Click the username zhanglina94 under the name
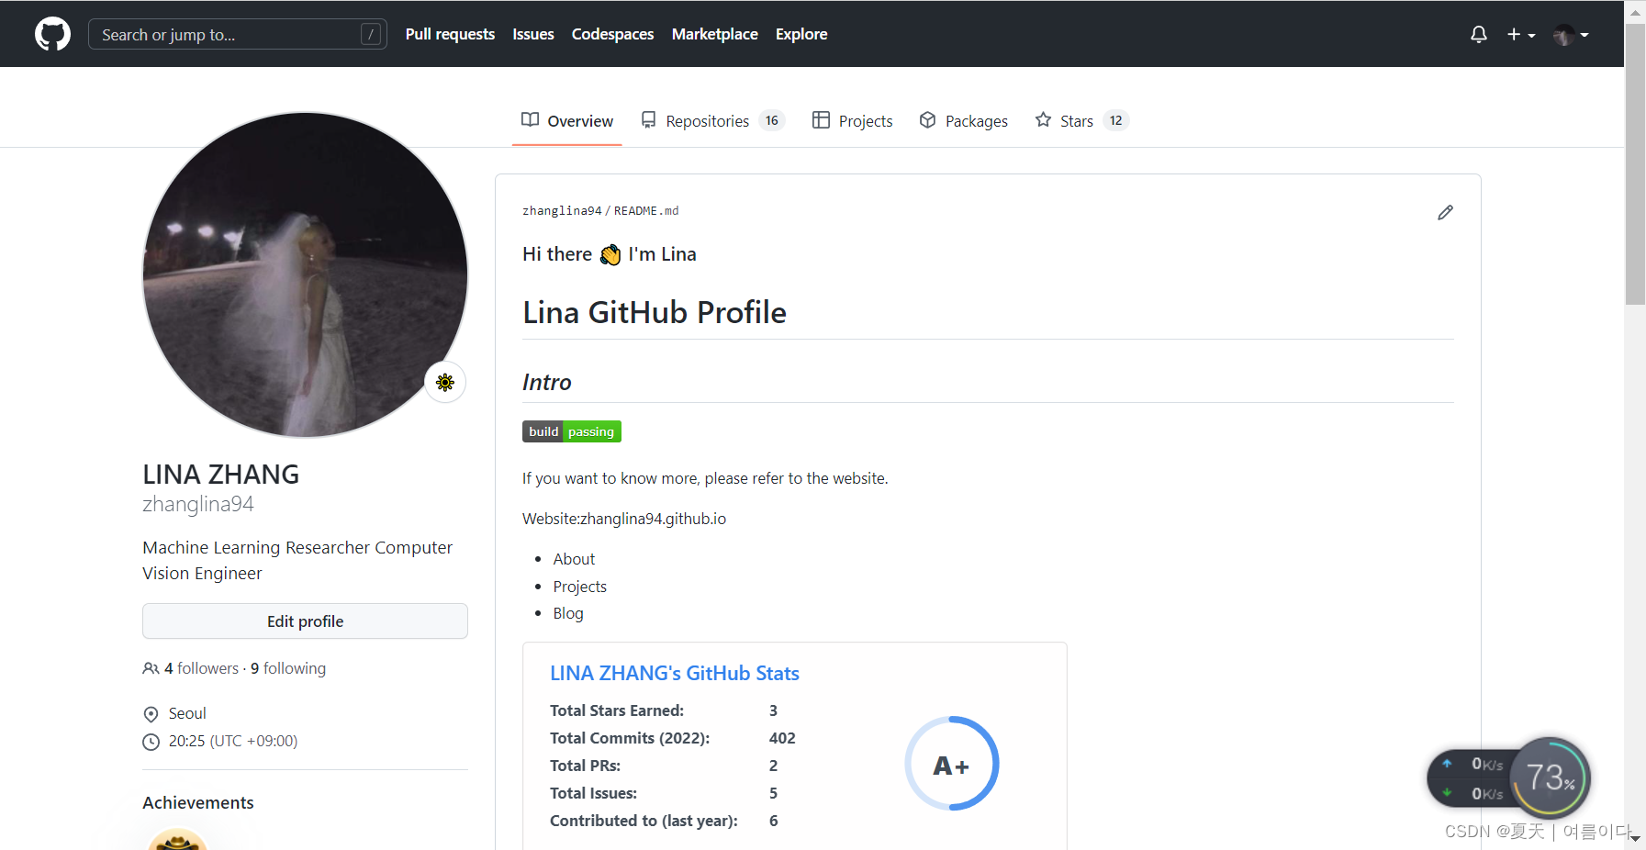1646x850 pixels. pos(198,504)
